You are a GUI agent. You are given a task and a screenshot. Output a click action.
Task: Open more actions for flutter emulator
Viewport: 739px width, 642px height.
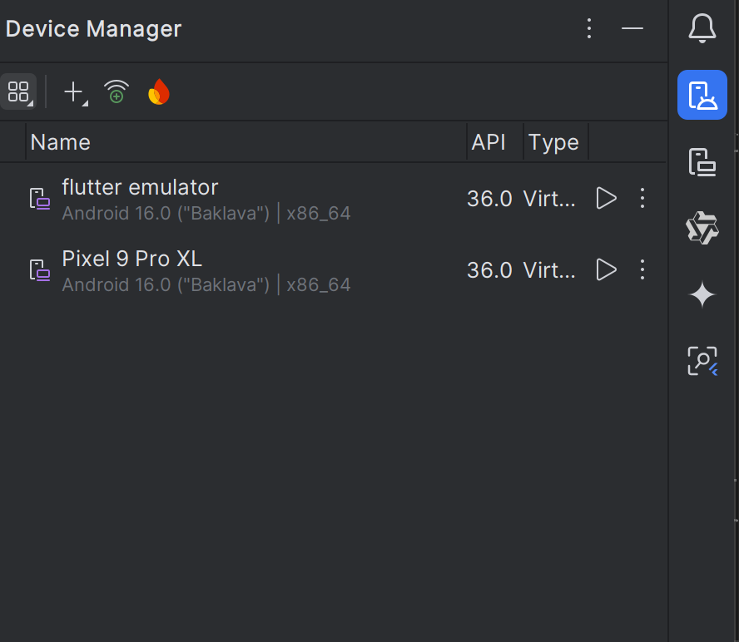(x=642, y=198)
